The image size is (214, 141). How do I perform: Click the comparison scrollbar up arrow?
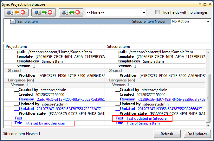208,52
